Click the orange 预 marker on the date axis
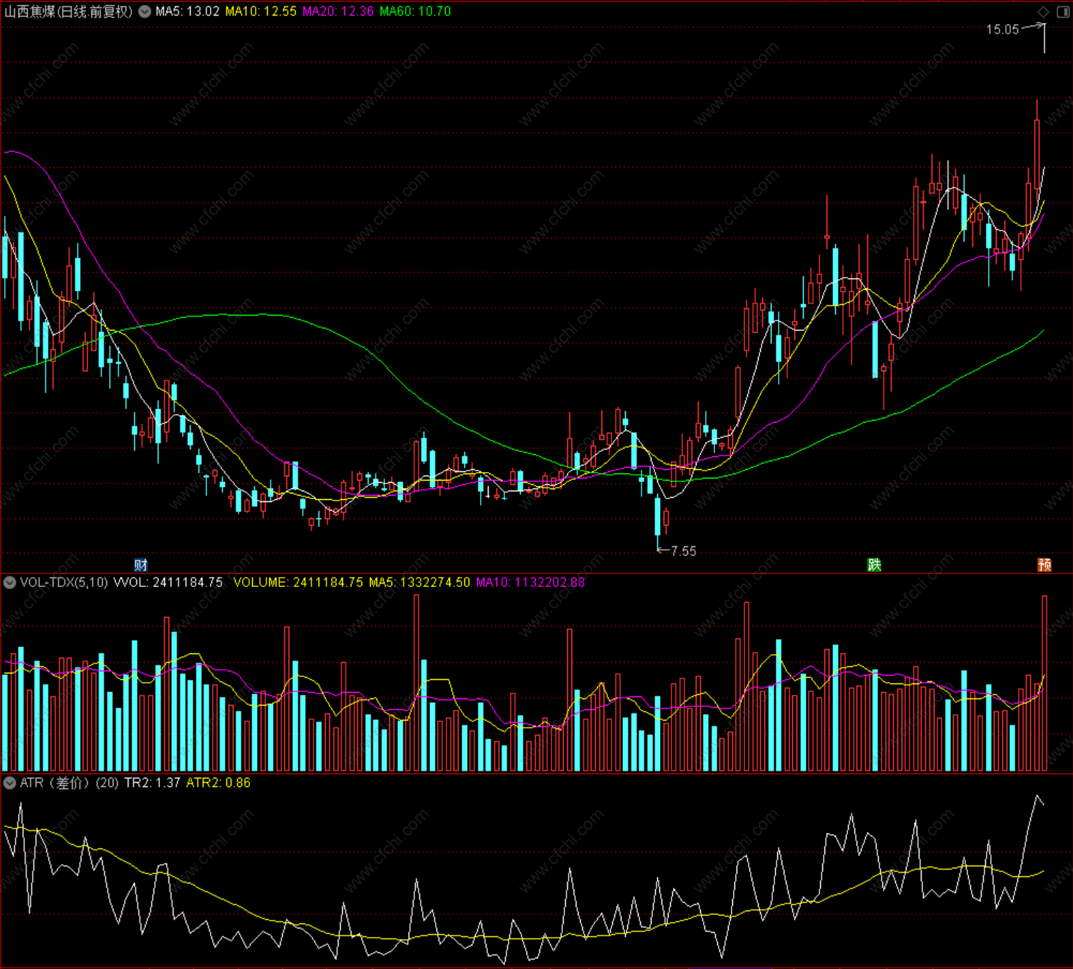Viewport: 1073px width, 969px height. [x=1044, y=565]
